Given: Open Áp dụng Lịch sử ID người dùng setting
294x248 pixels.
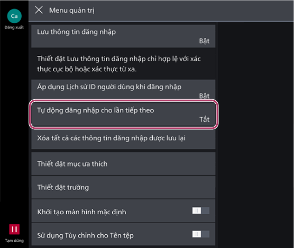Looking at the screenshot, I should coord(123,90).
